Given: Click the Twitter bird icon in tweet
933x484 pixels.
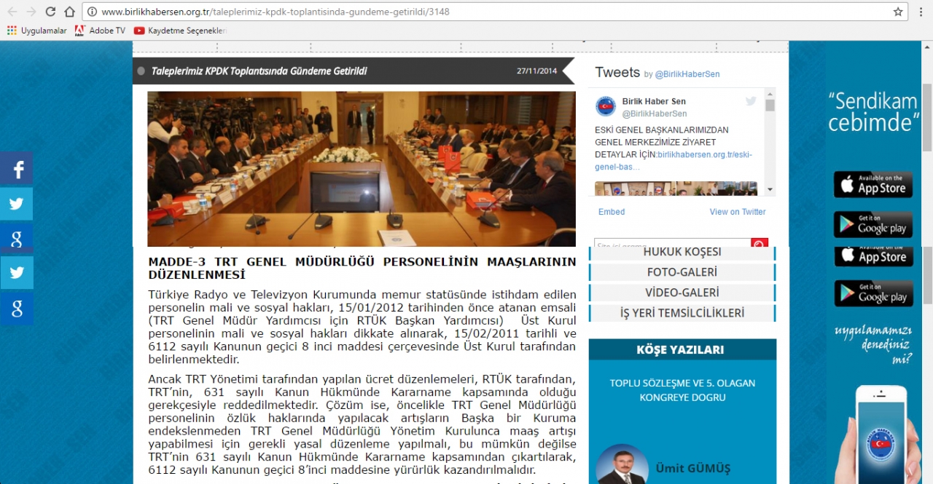Looking at the screenshot, I should coord(751,101).
